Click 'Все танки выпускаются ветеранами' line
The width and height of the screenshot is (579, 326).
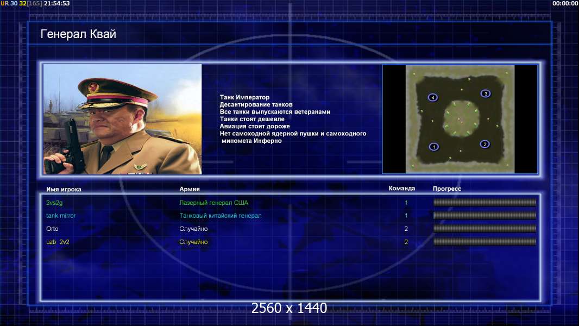(x=275, y=111)
